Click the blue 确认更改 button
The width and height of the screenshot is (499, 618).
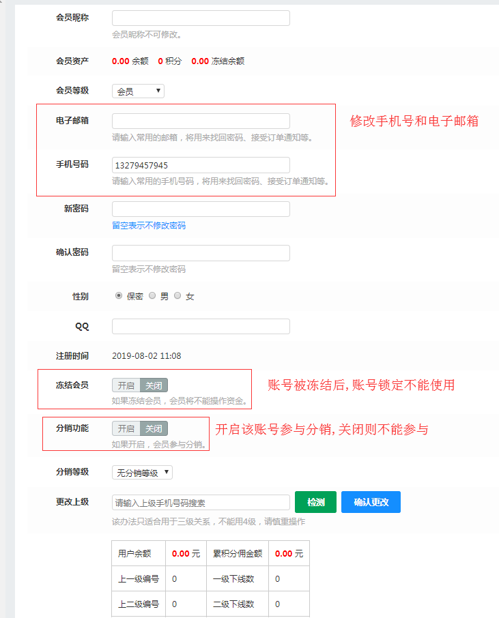pos(371,502)
